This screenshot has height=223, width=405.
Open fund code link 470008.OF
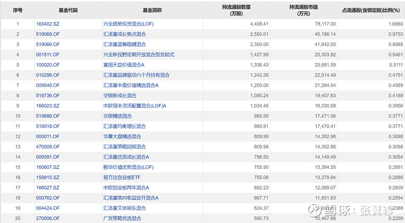click(48, 147)
